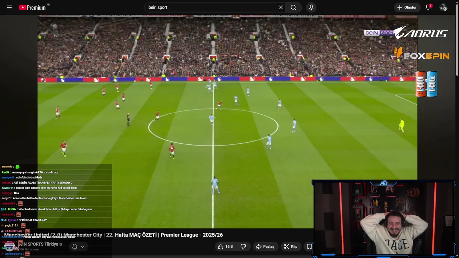459x258 pixels.
Task: Expand the subscription bell notification dropdown
Action: [78, 247]
